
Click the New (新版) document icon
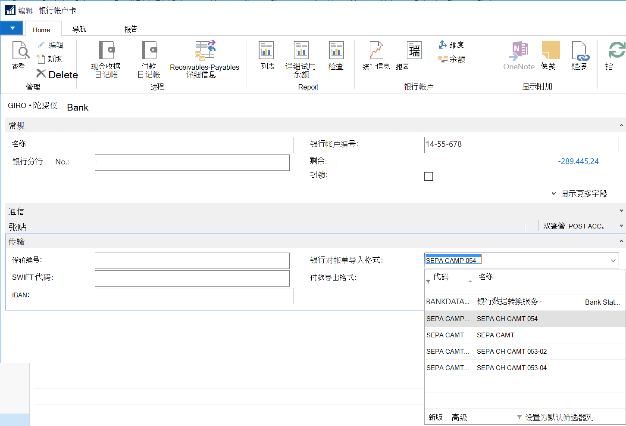(41, 59)
